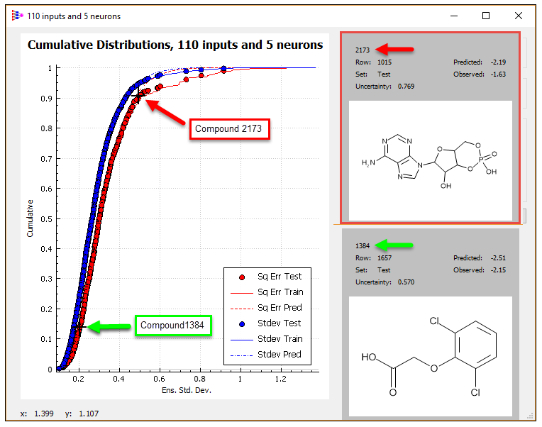Click the compound 1384 structure image
This screenshot has height=427, width=542.
pyautogui.click(x=431, y=356)
